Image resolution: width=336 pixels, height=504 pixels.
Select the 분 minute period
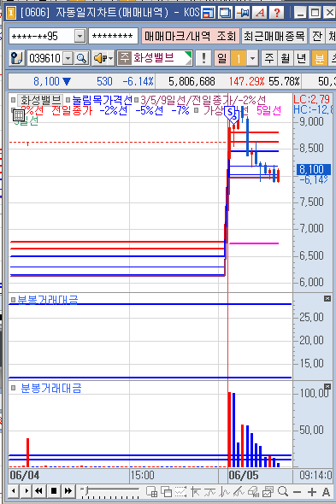click(319, 58)
